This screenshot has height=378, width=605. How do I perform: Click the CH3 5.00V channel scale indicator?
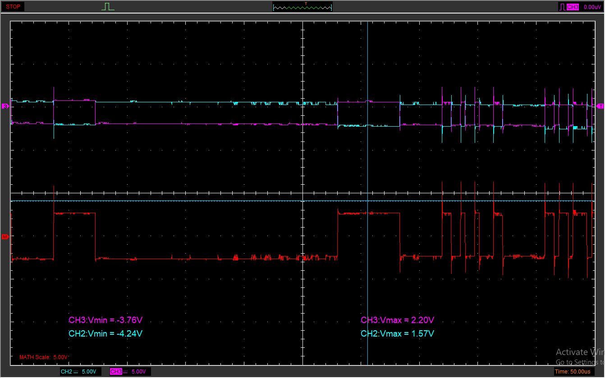[x=130, y=372]
